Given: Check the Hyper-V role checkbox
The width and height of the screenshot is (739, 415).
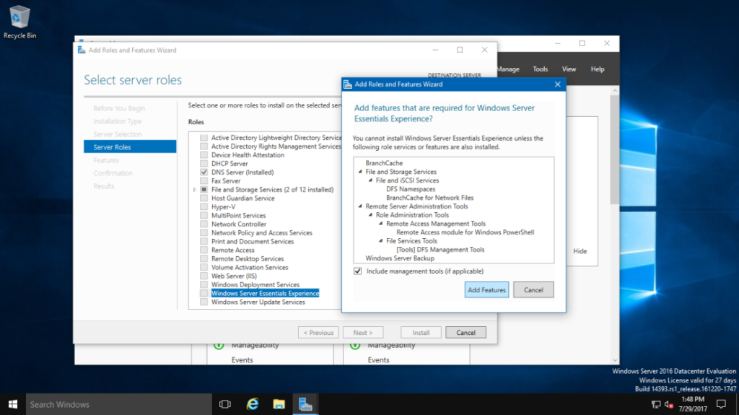Looking at the screenshot, I should coord(204,207).
